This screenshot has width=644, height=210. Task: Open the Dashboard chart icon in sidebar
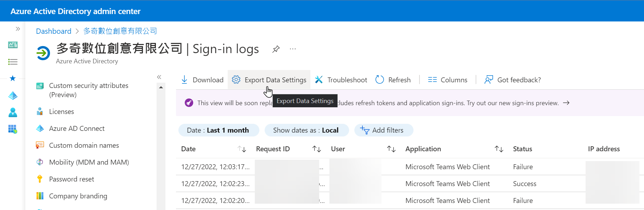click(13, 45)
